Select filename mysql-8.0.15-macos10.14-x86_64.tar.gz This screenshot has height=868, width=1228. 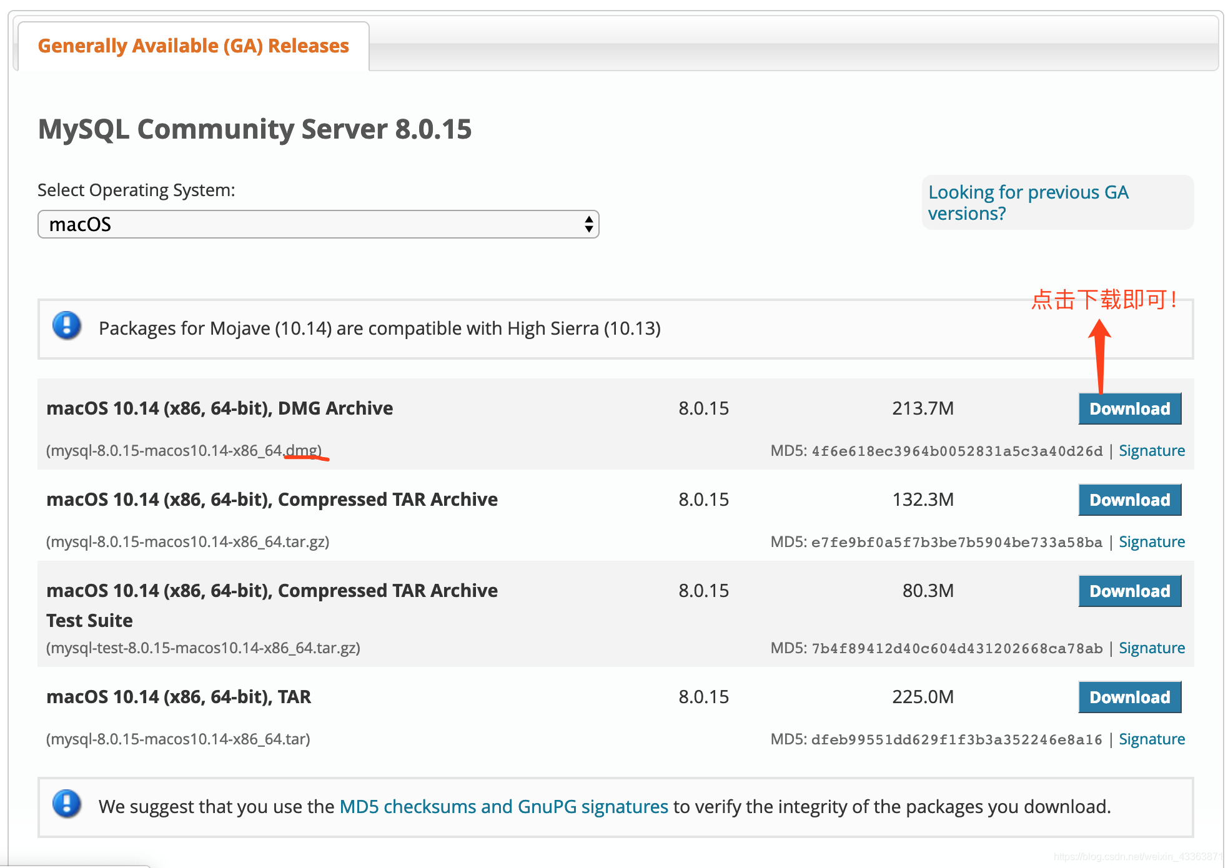(187, 541)
